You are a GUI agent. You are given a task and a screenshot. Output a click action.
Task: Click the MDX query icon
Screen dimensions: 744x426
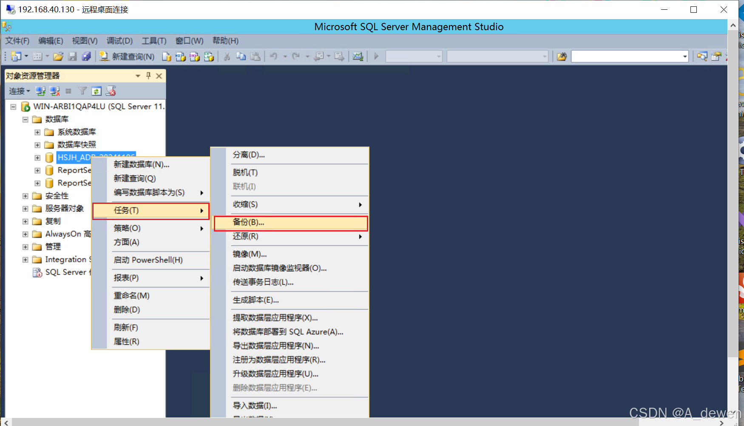click(181, 56)
